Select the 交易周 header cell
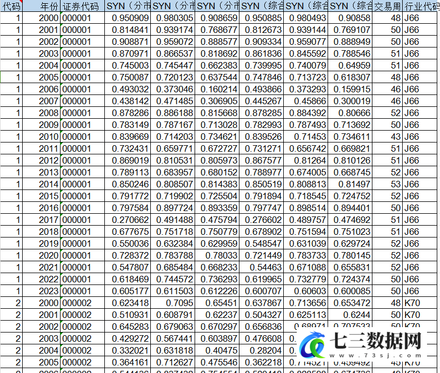Image resolution: width=440 pixels, height=373 pixels. (387, 6)
